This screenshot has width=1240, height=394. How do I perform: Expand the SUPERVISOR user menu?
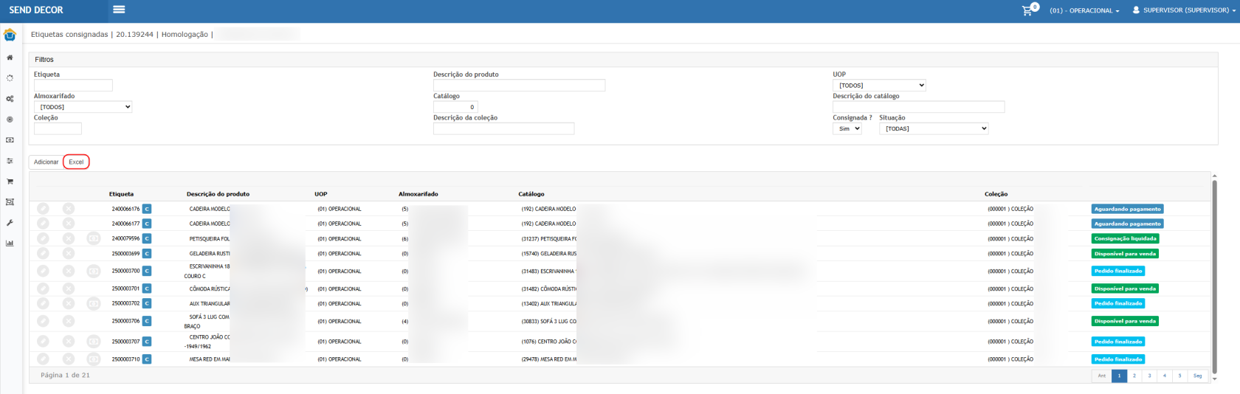[x=1184, y=10]
